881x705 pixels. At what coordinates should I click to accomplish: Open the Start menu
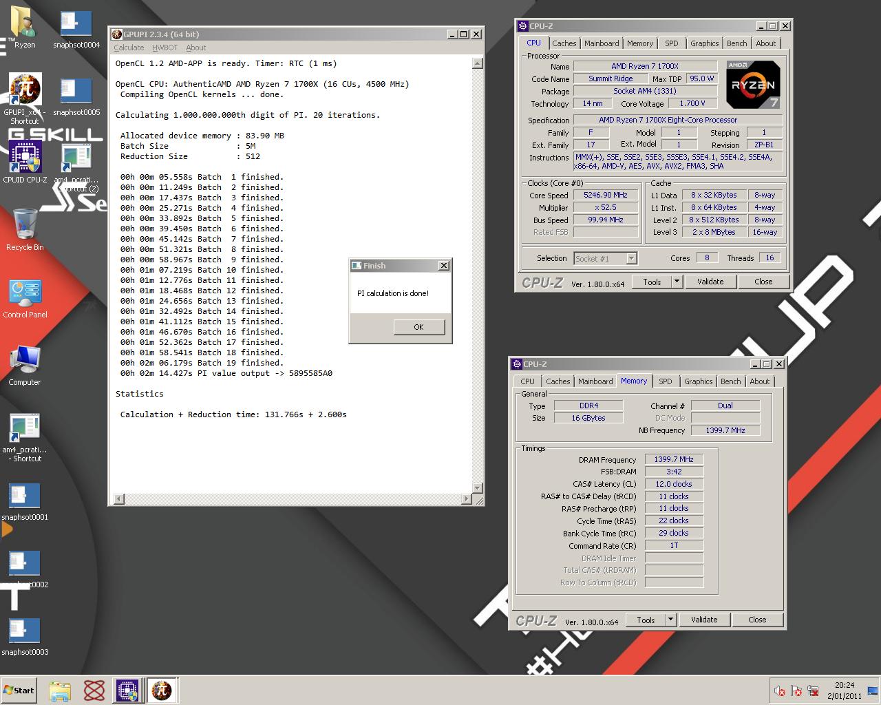click(19, 691)
